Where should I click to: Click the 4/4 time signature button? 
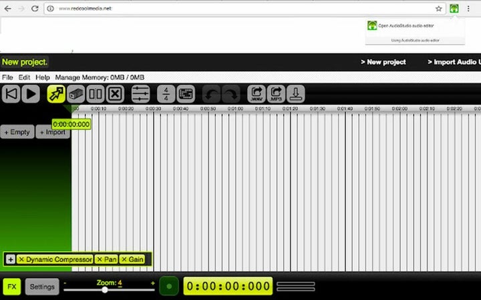[166, 94]
